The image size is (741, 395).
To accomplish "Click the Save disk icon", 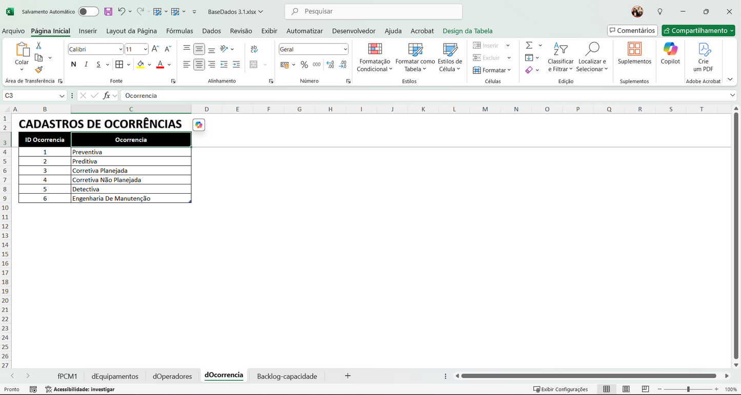I will tap(108, 11).
